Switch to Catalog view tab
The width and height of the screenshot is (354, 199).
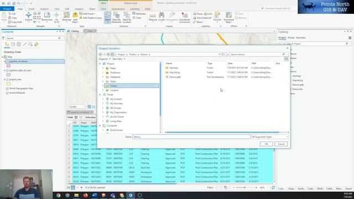point(73,31)
